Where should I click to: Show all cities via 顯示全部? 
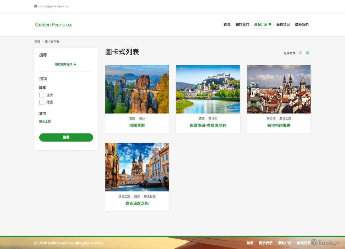(x=45, y=121)
